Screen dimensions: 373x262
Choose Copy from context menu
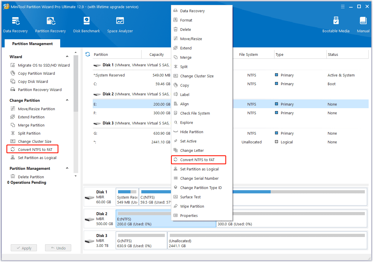[201, 85]
